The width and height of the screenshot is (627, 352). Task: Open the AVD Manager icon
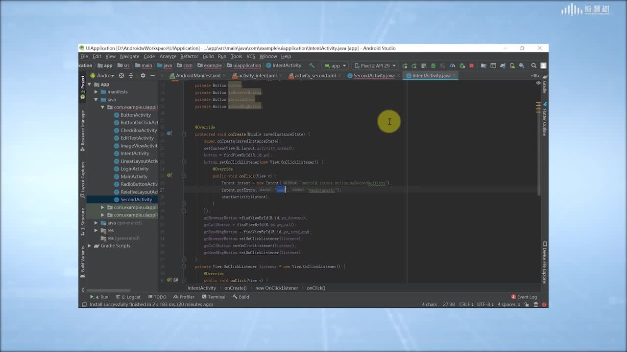[512, 66]
